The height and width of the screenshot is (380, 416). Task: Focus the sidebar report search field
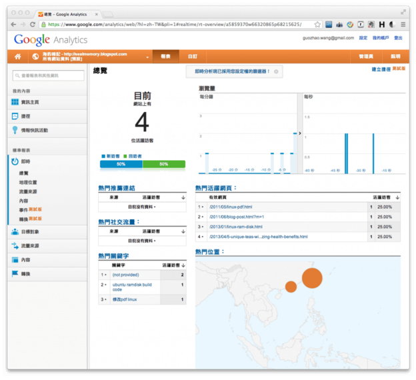(x=48, y=75)
